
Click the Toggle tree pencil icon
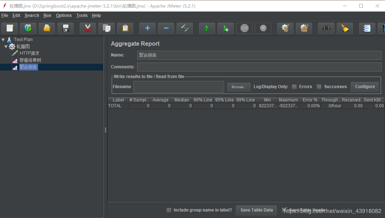coord(185,28)
